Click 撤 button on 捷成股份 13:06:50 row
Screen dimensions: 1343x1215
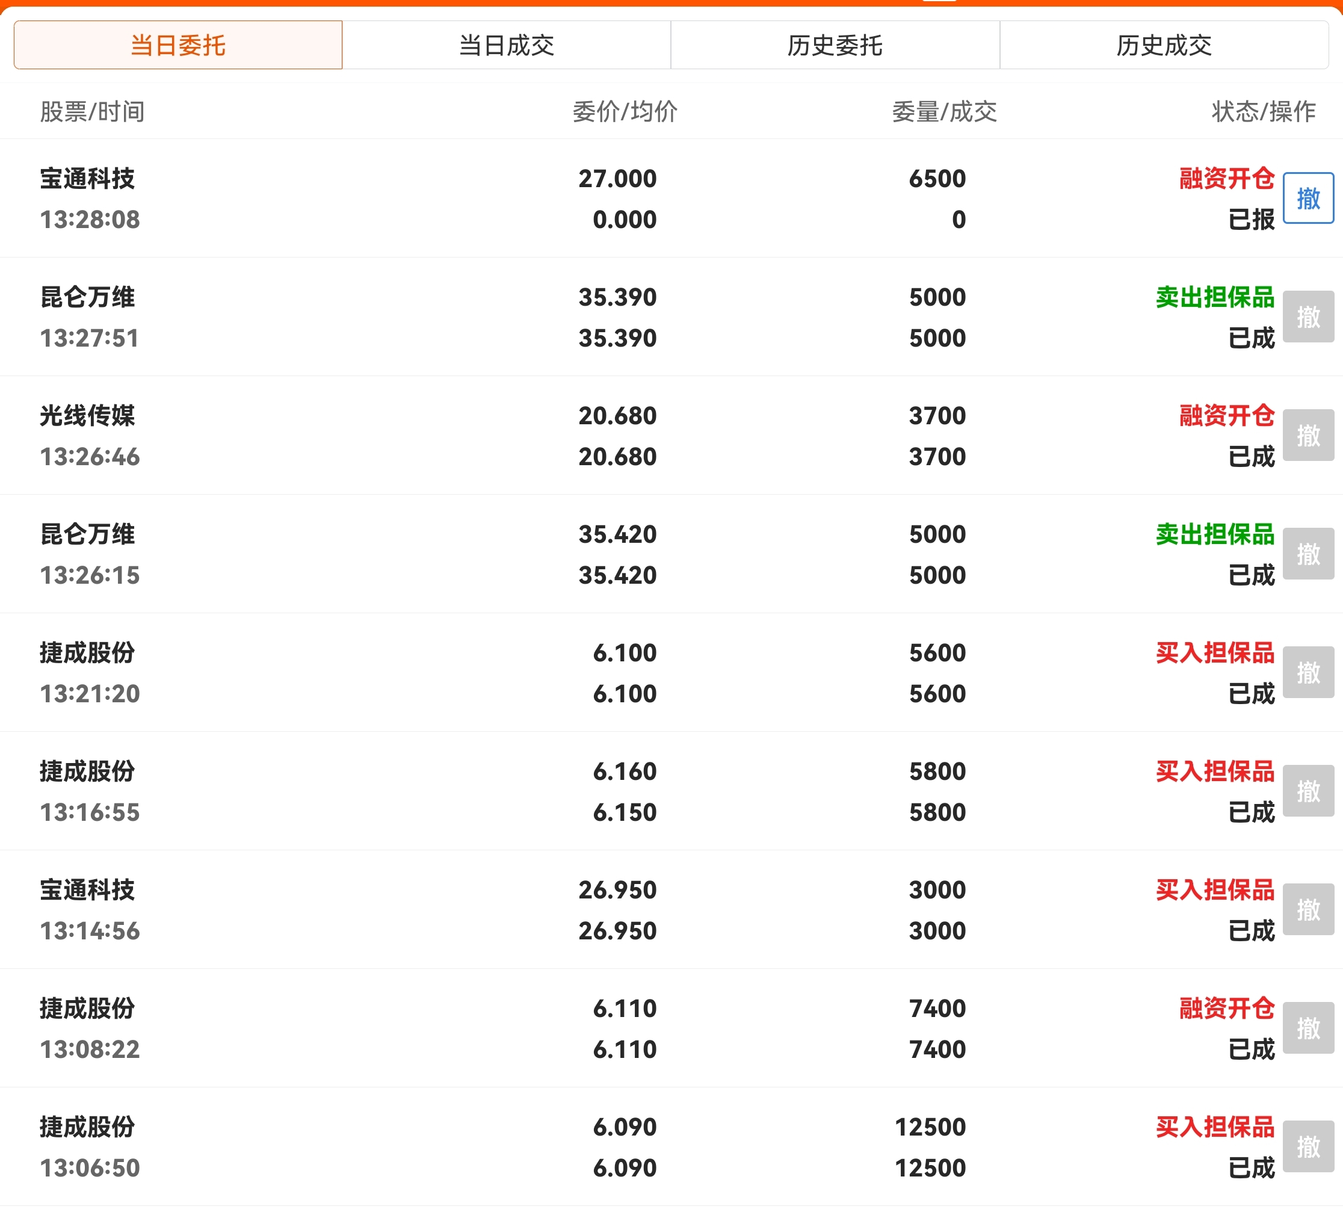point(1308,1146)
